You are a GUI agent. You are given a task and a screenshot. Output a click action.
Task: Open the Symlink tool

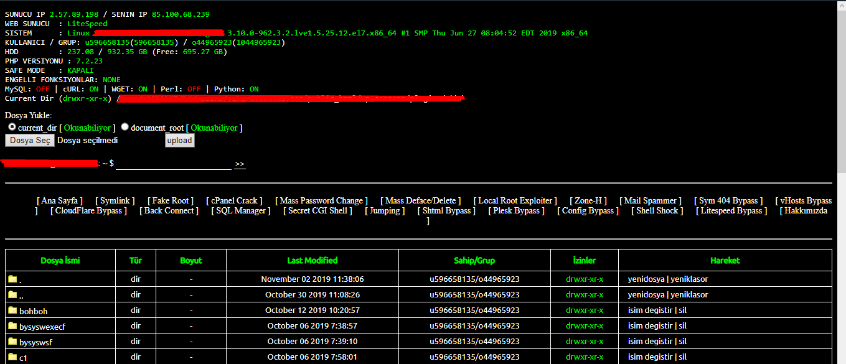[115, 201]
